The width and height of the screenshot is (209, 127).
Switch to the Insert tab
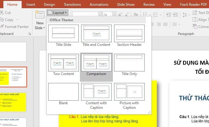(31, 5)
